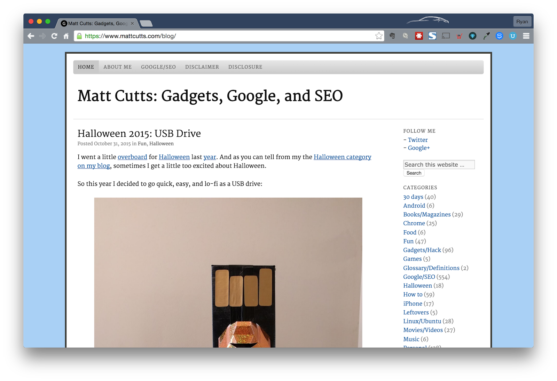Activate the eyedropper color picker extension
The image size is (557, 381).
[486, 36]
